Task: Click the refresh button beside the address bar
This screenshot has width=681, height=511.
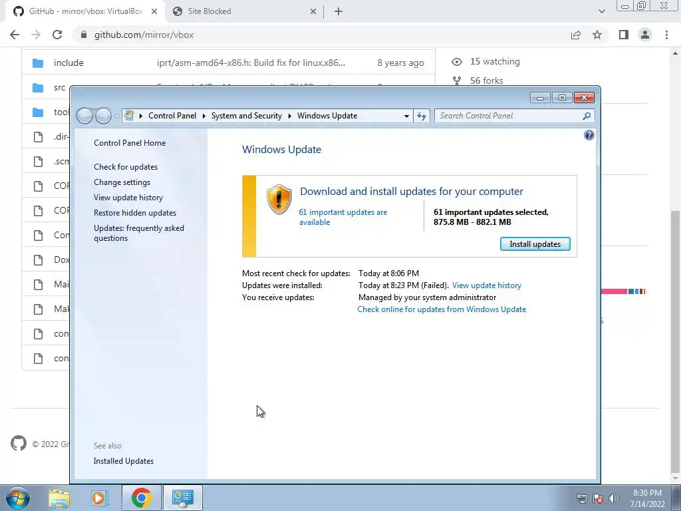Action: click(422, 116)
